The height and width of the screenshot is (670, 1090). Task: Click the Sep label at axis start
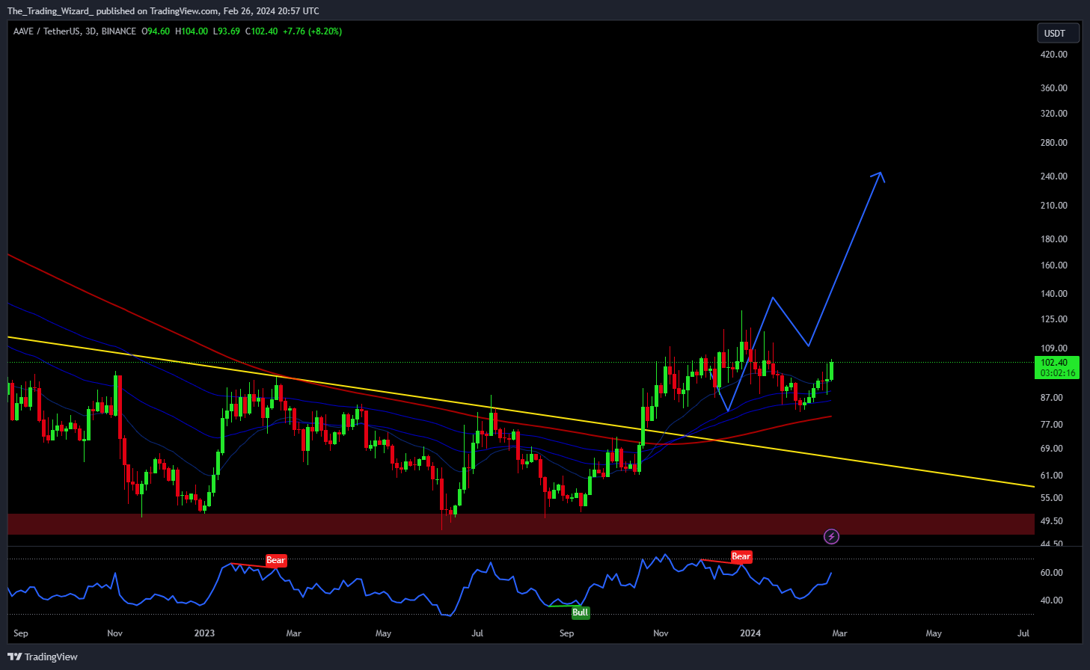click(21, 633)
